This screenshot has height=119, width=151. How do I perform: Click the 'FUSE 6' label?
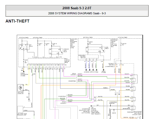click(x=47, y=44)
